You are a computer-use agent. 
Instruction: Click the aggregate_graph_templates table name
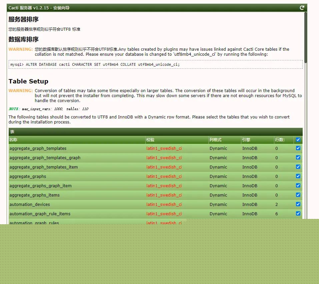click(x=38, y=148)
